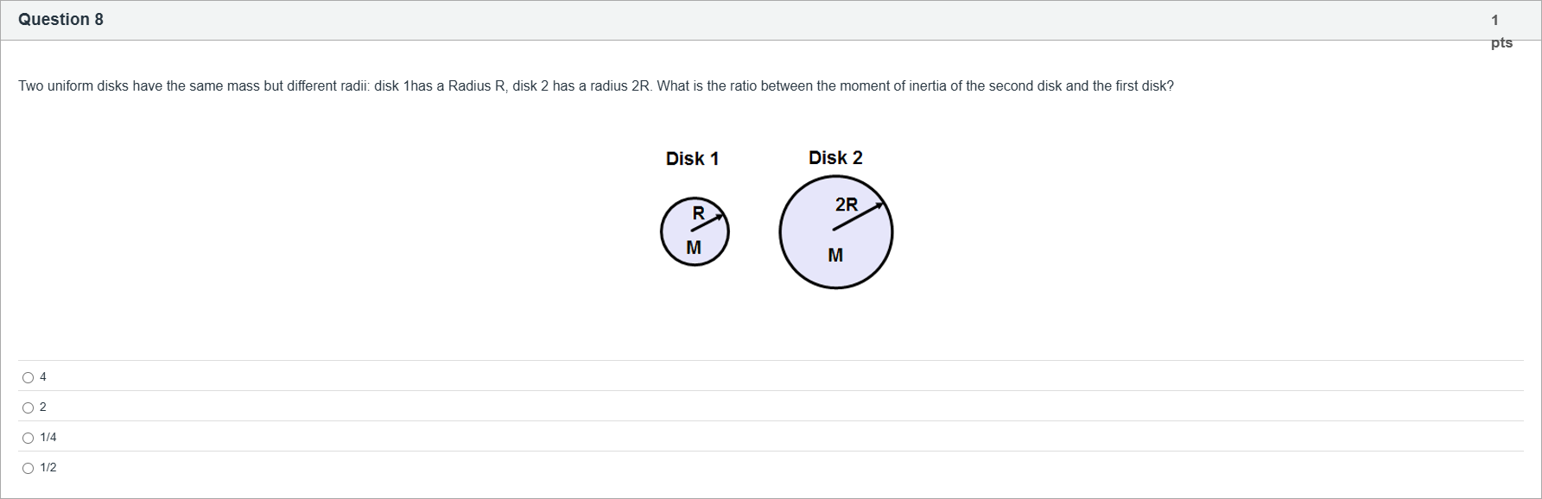The image size is (1542, 499).
Task: Mark the 1/2 answer radio button
Action: coord(29,468)
